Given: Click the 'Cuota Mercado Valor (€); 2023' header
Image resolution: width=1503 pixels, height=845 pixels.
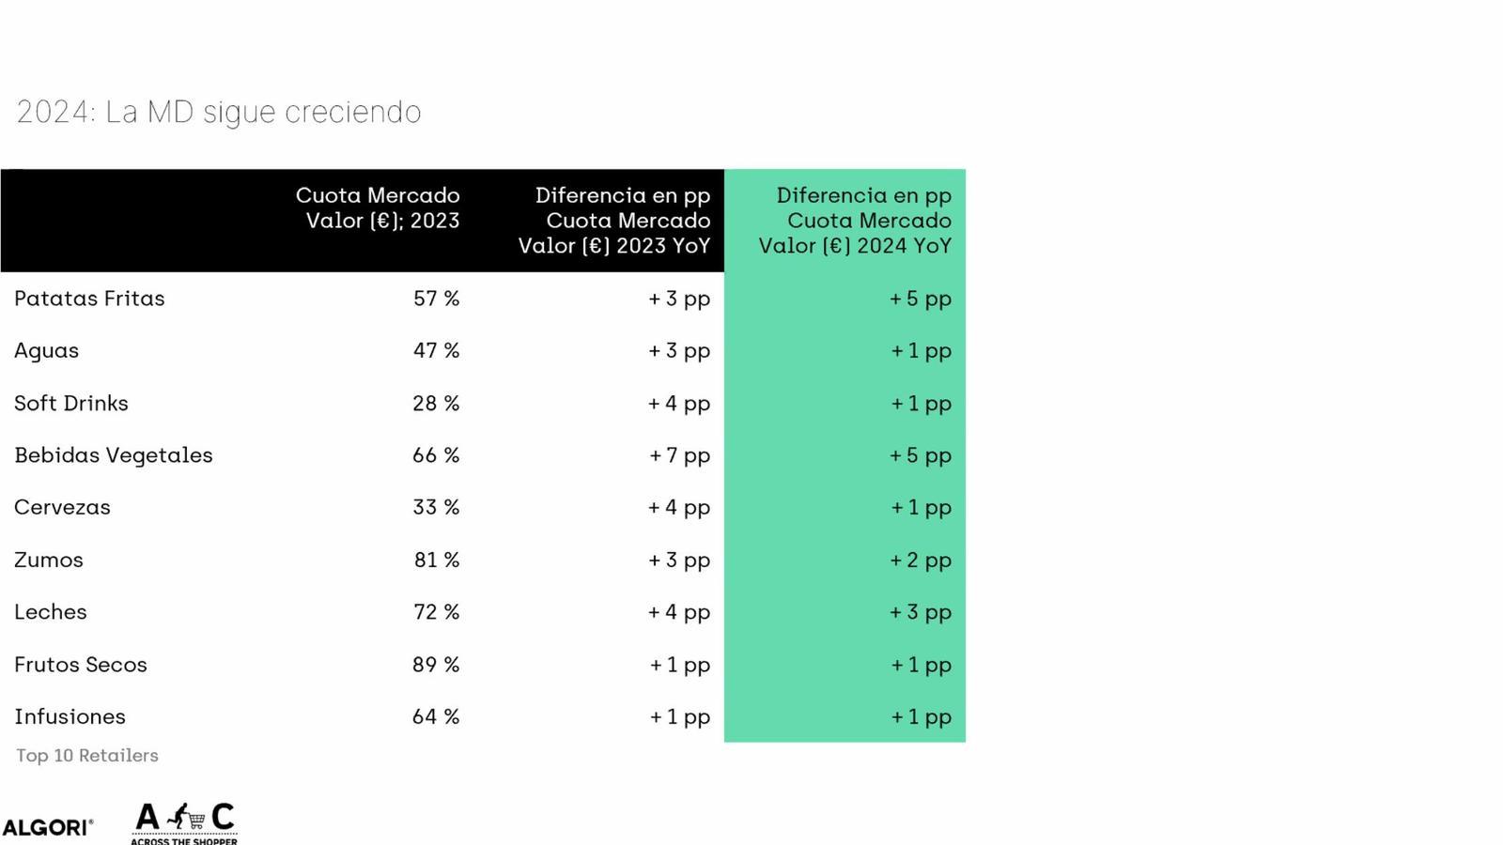Looking at the screenshot, I should point(378,208).
